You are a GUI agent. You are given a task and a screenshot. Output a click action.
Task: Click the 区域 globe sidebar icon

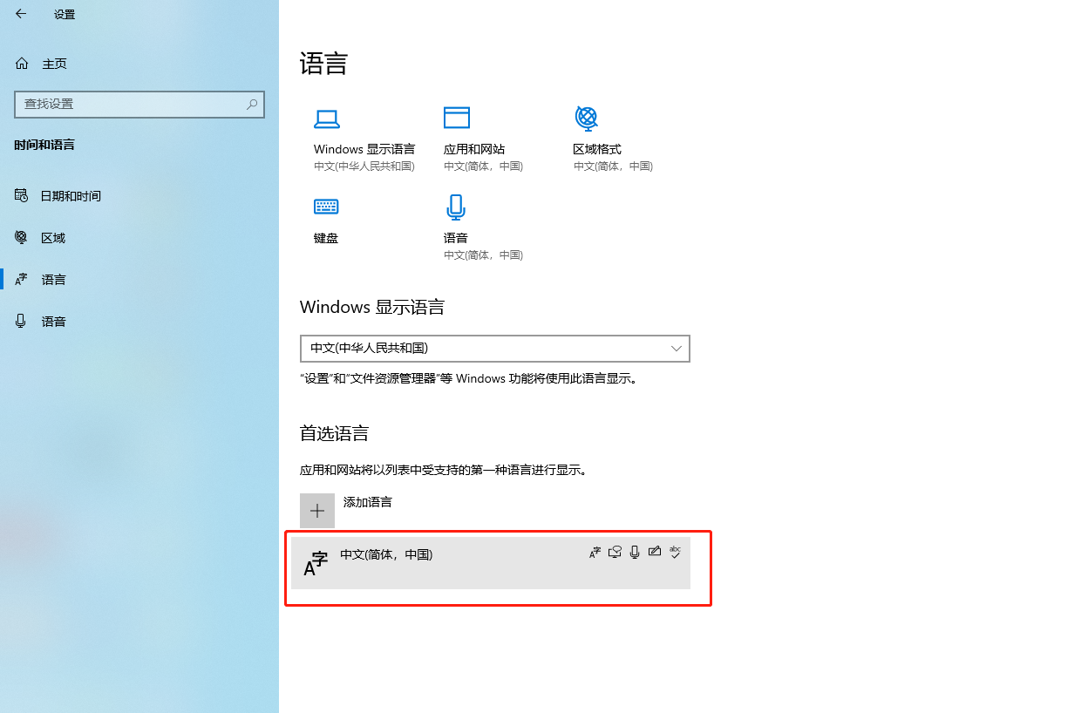(x=22, y=237)
